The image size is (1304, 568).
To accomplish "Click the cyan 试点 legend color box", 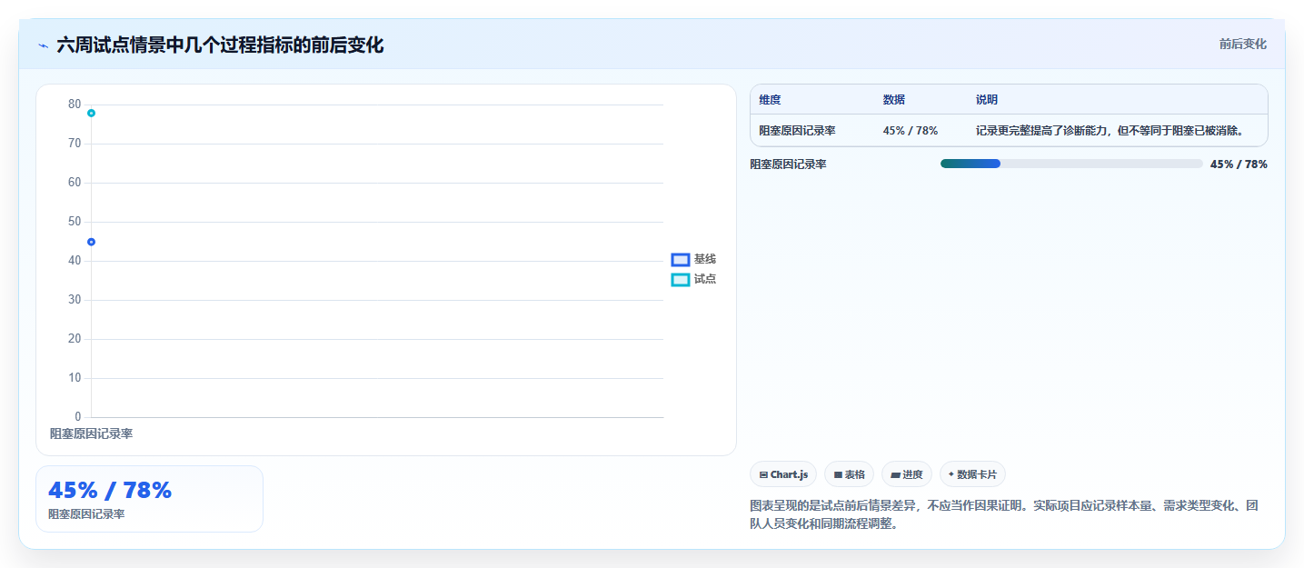I will point(681,280).
